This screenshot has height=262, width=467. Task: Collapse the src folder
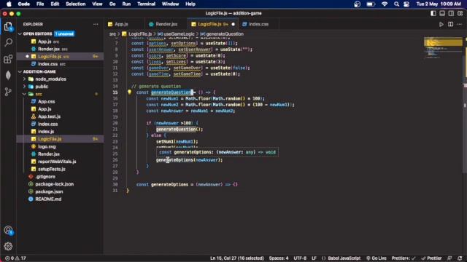point(39,94)
